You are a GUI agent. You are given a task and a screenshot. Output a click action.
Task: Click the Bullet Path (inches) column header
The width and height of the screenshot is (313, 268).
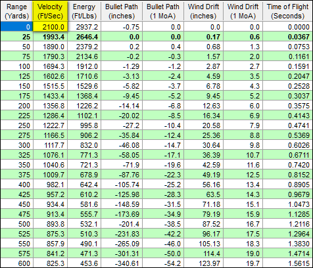[122, 11]
